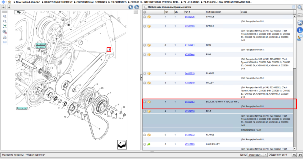Click overlapping windows button in status bar
This screenshot has width=303, height=159.
(294, 155)
